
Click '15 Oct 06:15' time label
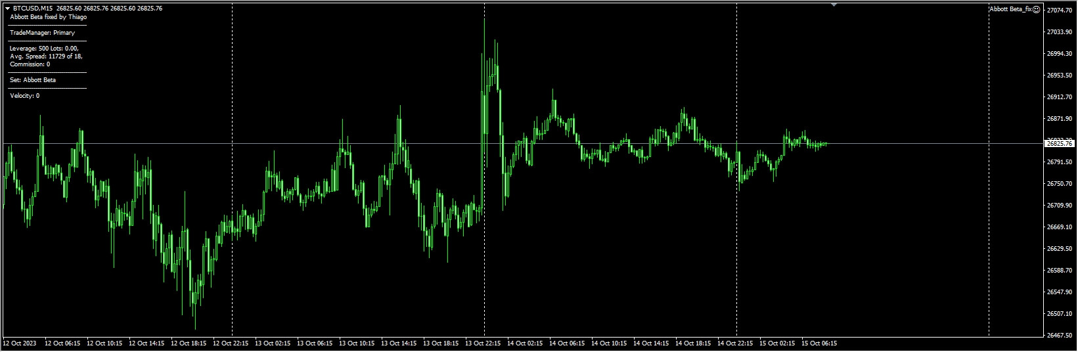point(819,343)
